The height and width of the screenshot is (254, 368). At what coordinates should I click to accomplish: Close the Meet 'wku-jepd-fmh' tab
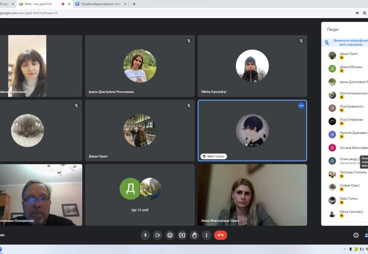(69, 4)
